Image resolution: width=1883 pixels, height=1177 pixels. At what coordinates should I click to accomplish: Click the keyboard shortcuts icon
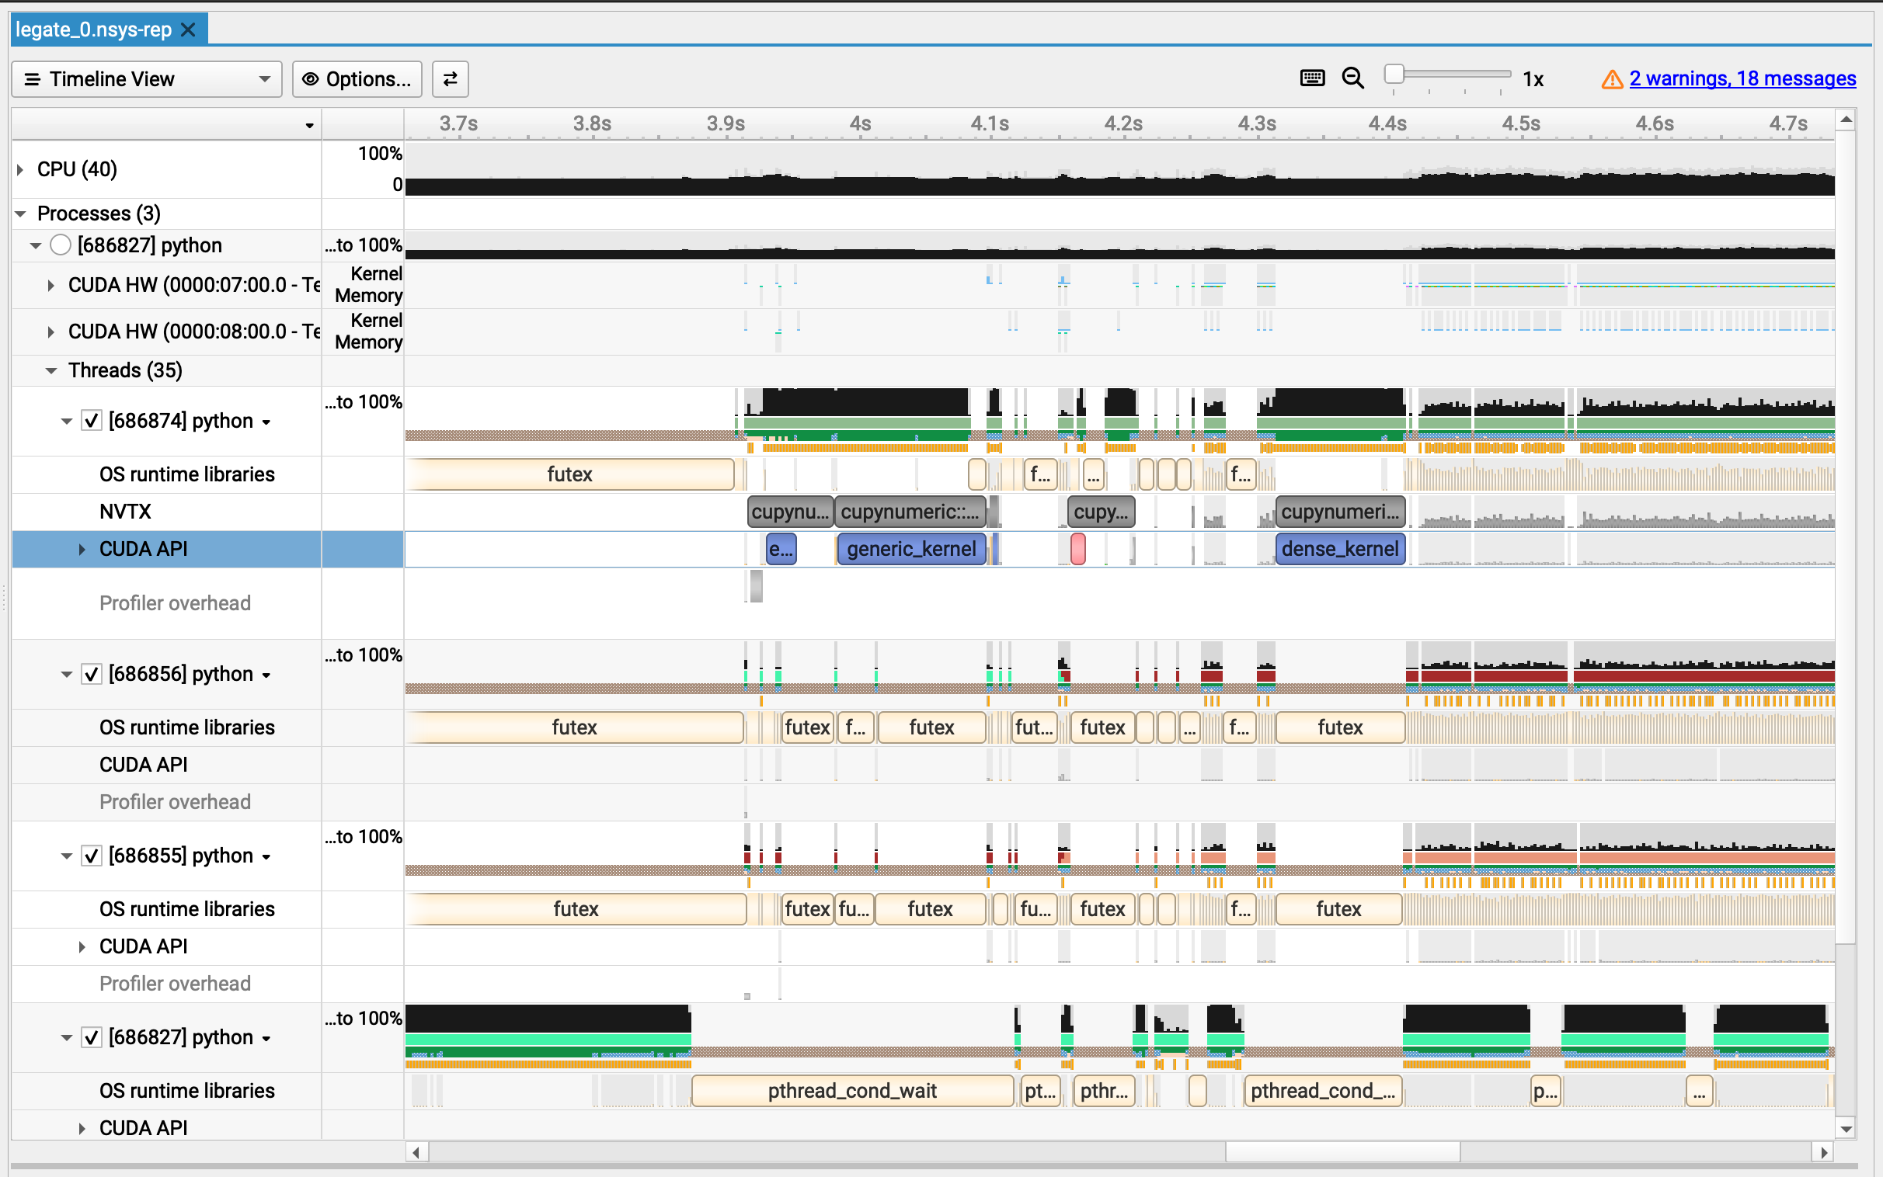click(1312, 78)
